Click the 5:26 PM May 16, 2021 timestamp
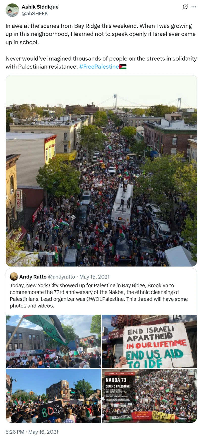The width and height of the screenshot is (202, 439). 32,432
